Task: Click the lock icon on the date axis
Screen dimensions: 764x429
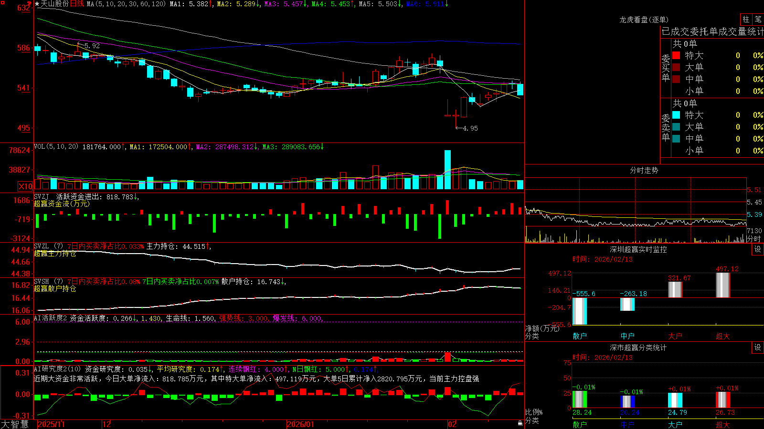Action: pos(520,423)
